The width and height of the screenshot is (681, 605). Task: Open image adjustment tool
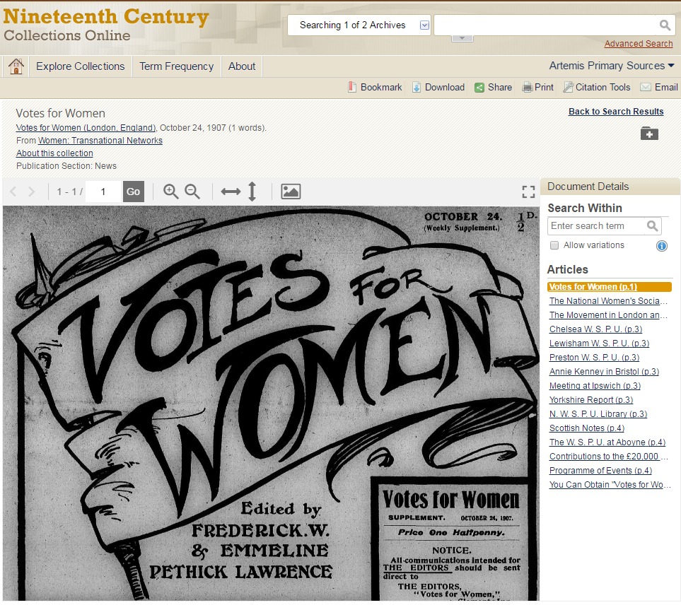291,192
